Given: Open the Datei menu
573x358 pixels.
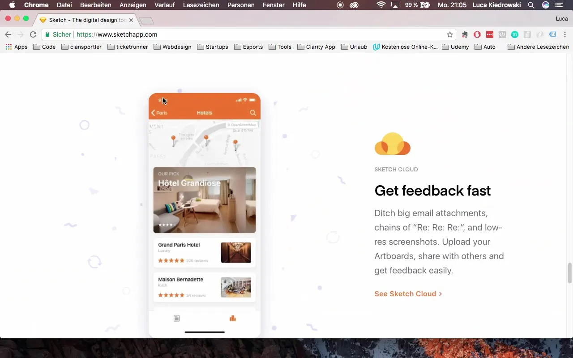Looking at the screenshot, I should (x=64, y=5).
